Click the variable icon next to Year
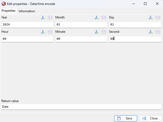This screenshot has width=163, height=122. tap(43, 17)
